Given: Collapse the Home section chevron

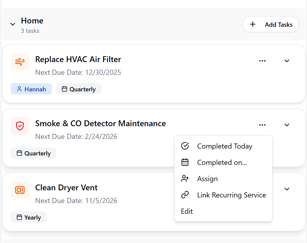Looking at the screenshot, I should click(13, 24).
